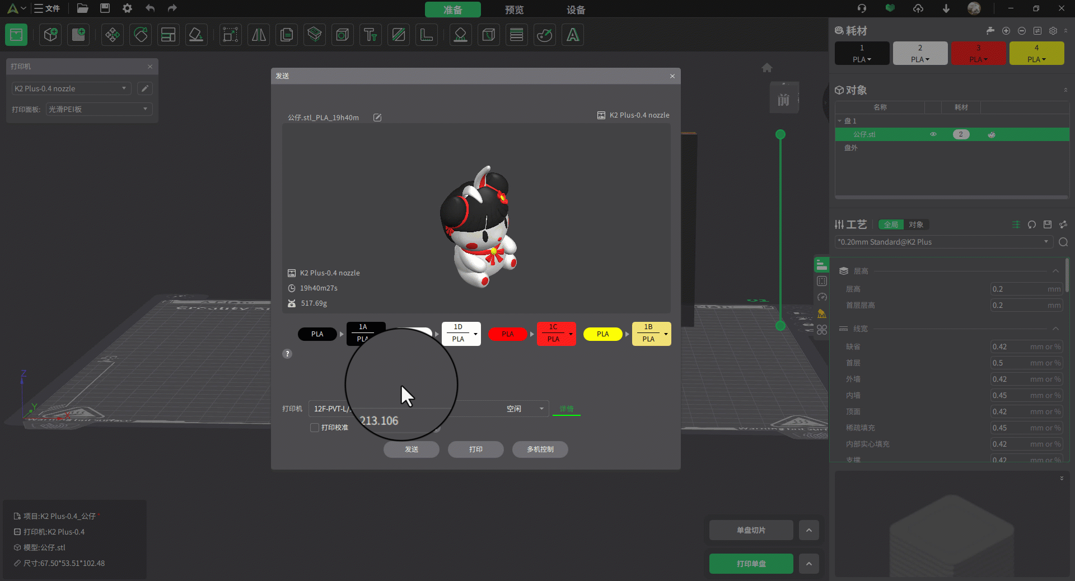The width and height of the screenshot is (1075, 581).
Task: Select the variable layer height tool
Action: pyautogui.click(x=516, y=35)
